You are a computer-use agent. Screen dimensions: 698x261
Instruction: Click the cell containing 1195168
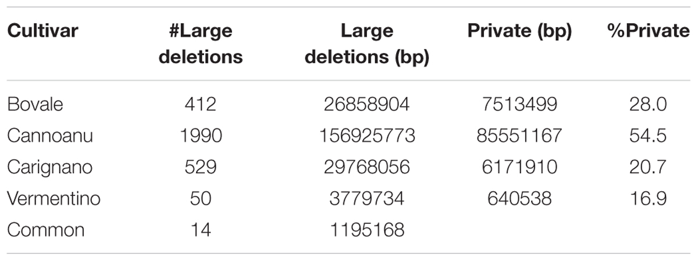pos(367,230)
